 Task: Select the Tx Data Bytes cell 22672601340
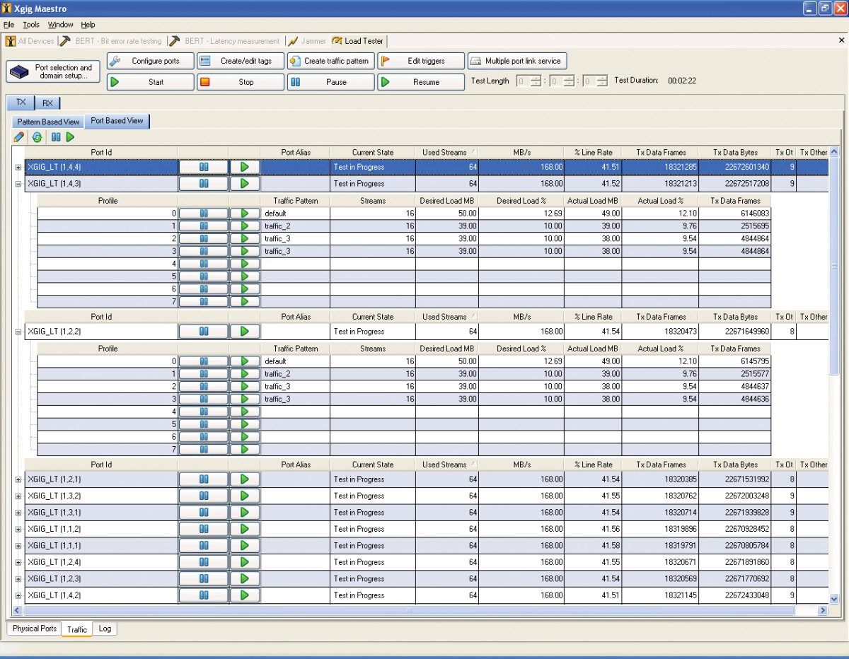[735, 168]
